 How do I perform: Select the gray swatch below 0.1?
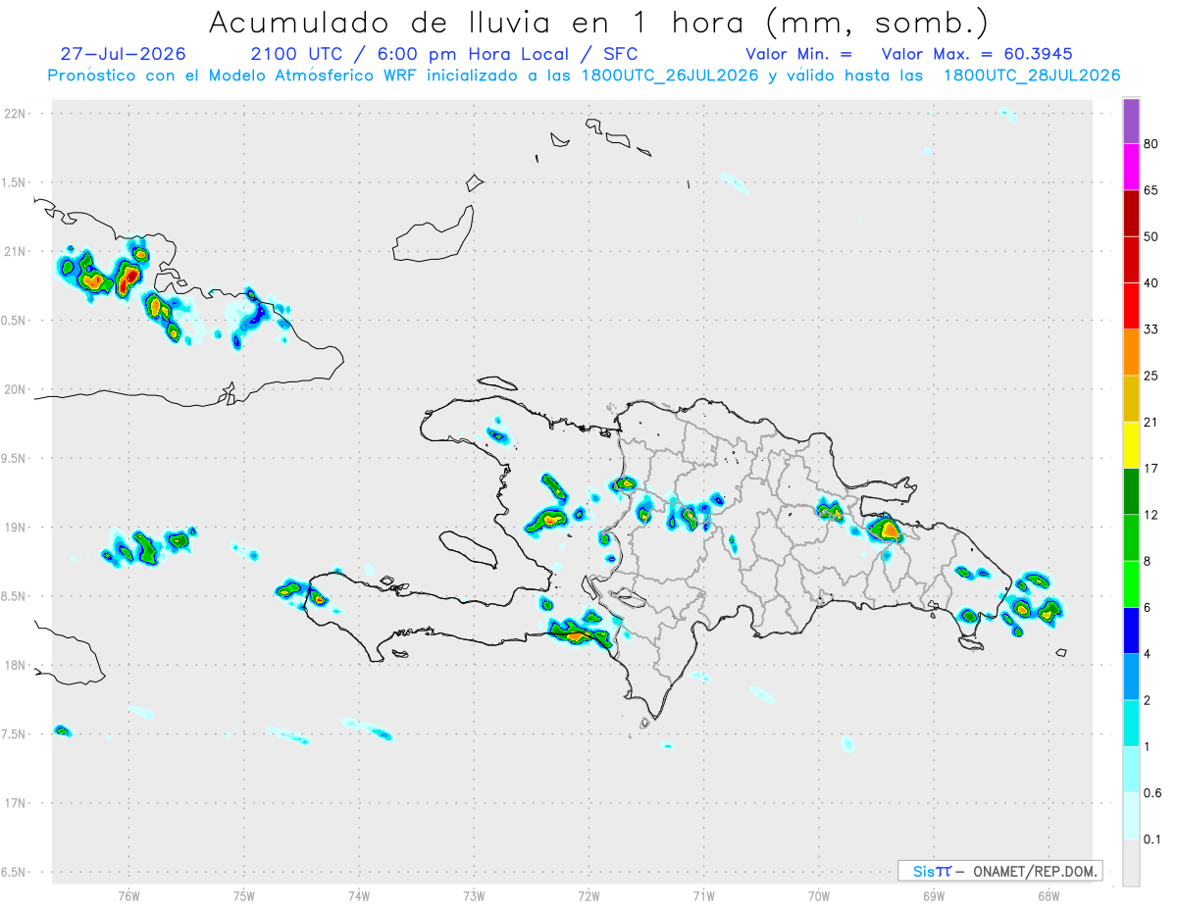click(x=1131, y=863)
